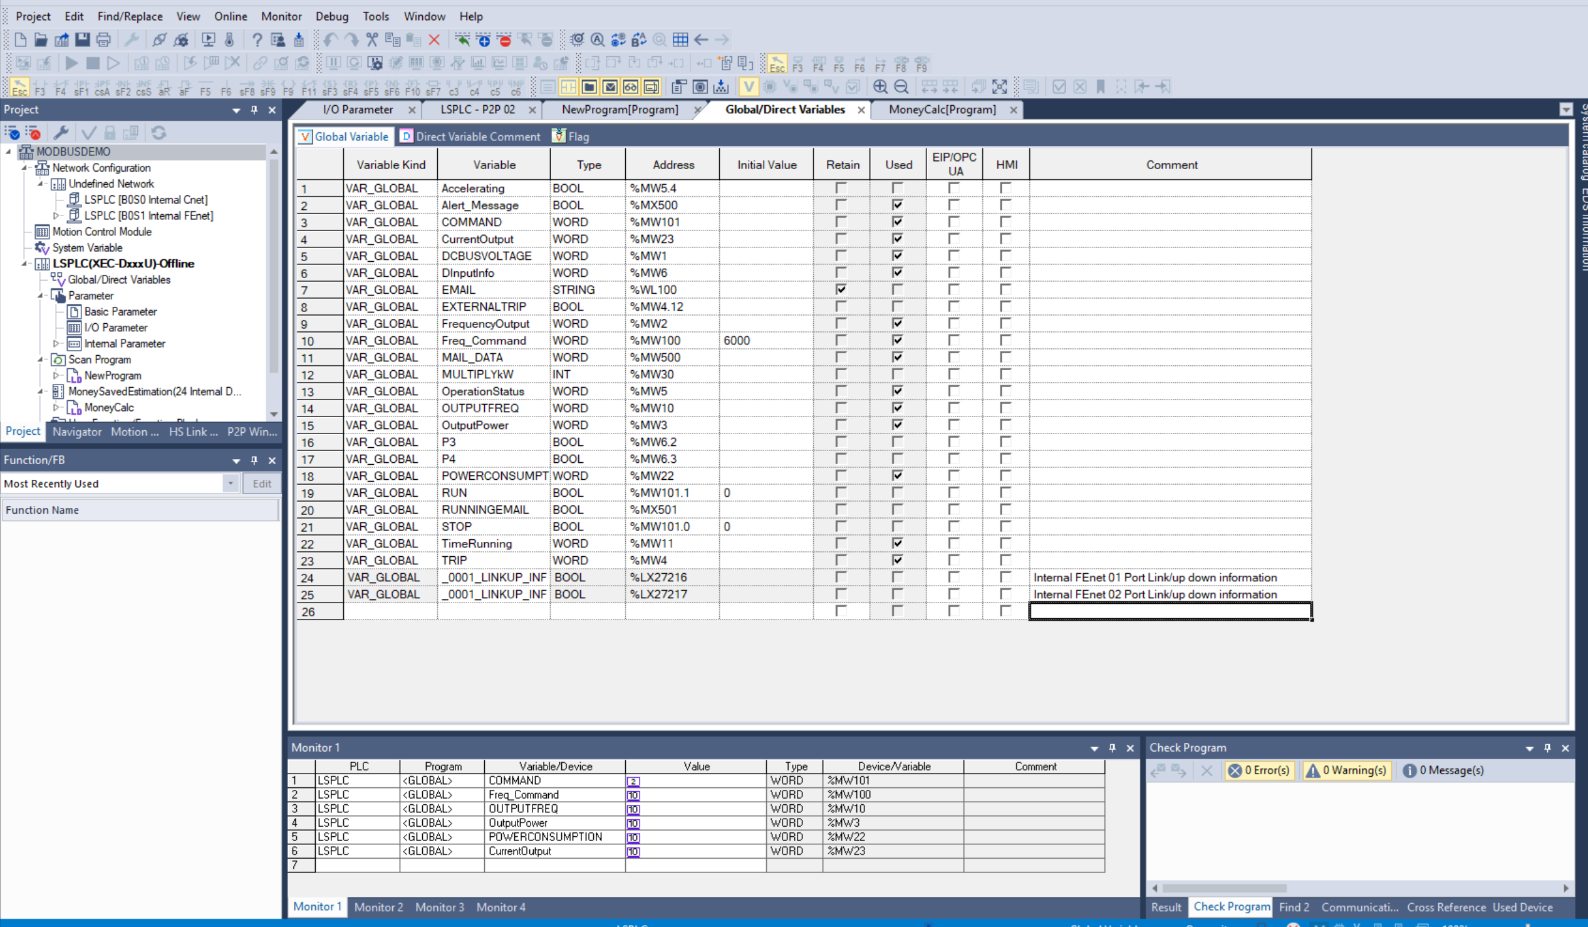Cut selection with the scissors icon
The image size is (1588, 927).
(372, 39)
